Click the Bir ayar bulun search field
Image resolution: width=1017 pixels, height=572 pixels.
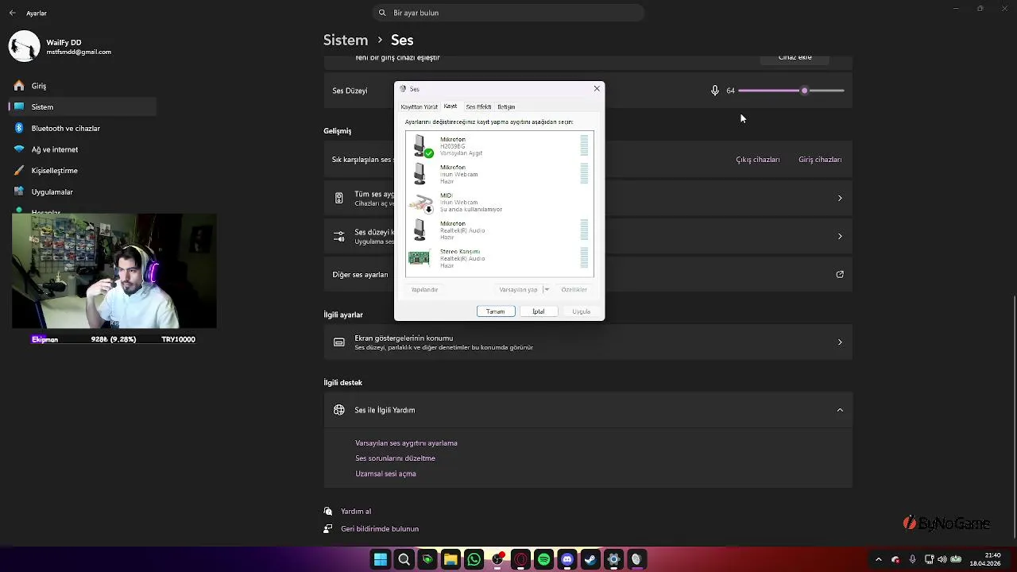[x=508, y=13]
